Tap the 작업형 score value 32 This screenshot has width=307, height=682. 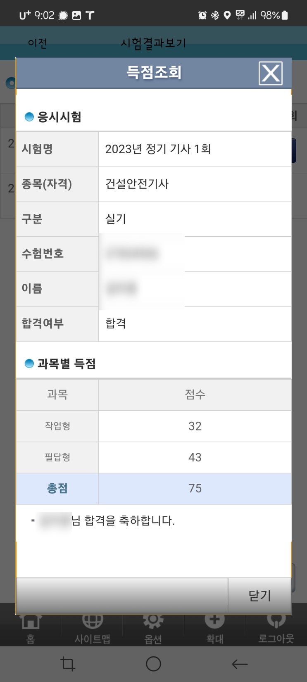pyautogui.click(x=195, y=426)
